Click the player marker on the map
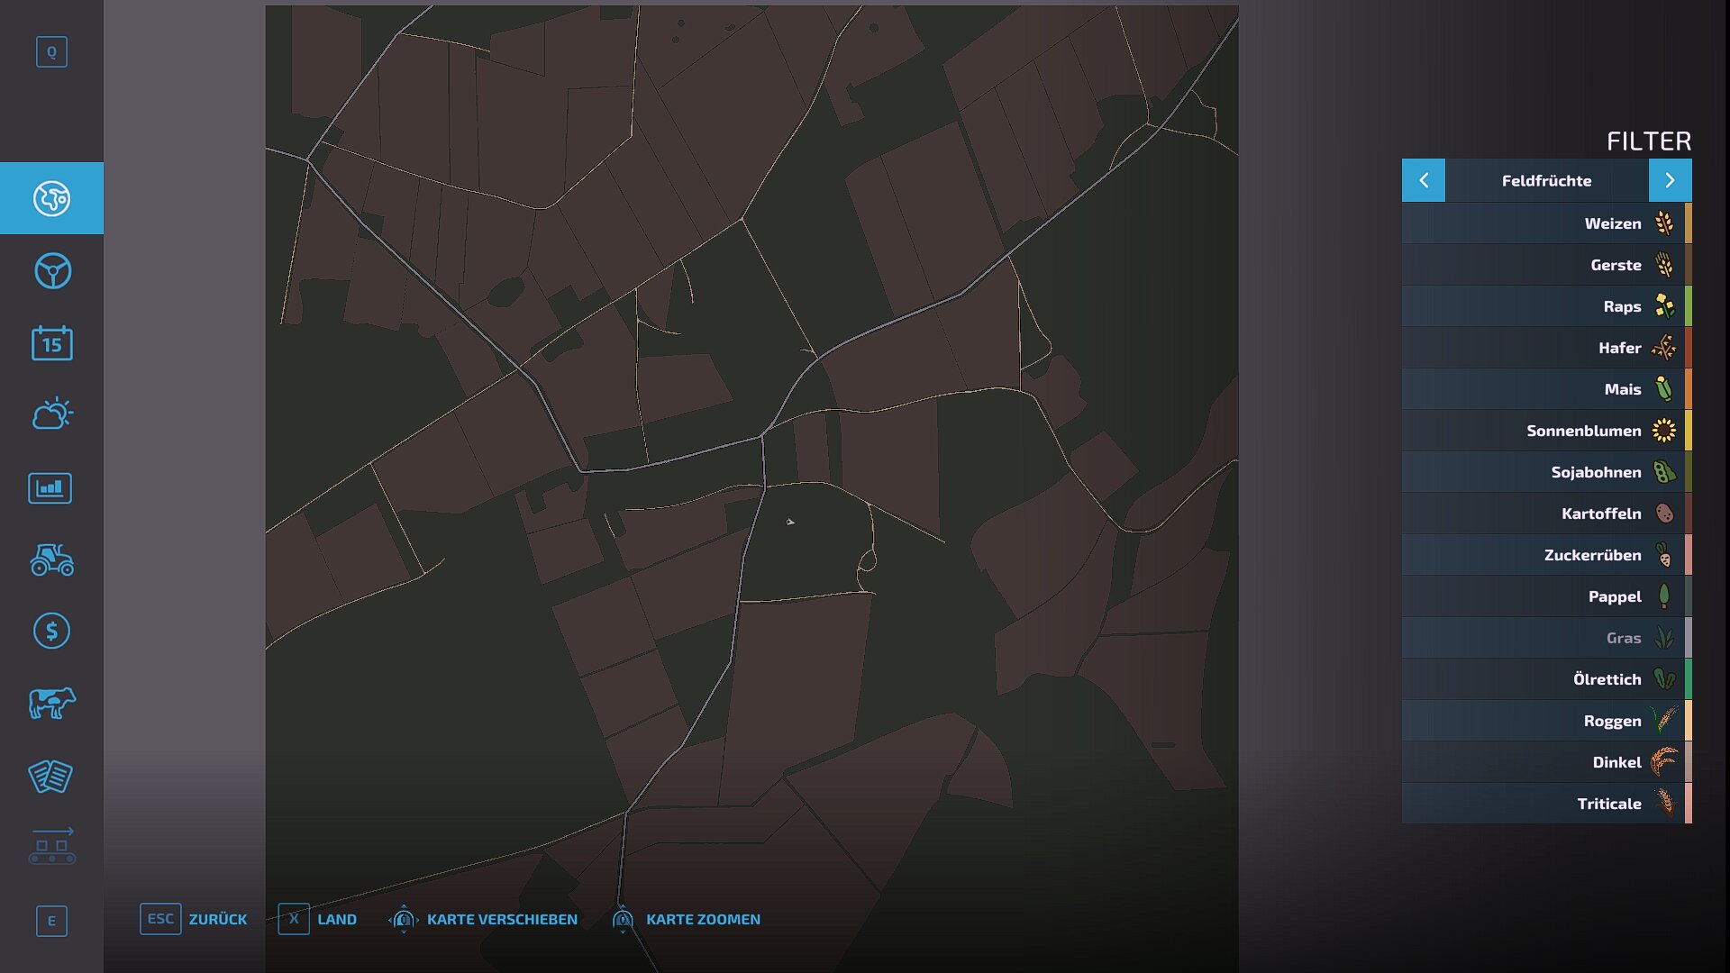The width and height of the screenshot is (1730, 973). 790,522
